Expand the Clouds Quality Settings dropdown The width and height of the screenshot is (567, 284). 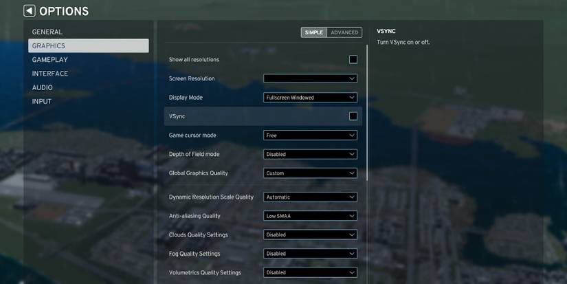click(310, 234)
